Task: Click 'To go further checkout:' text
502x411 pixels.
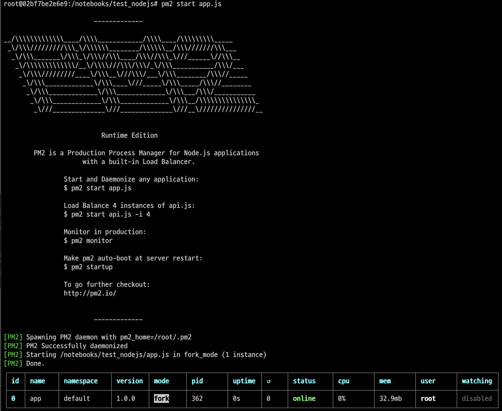Action: tap(107, 284)
